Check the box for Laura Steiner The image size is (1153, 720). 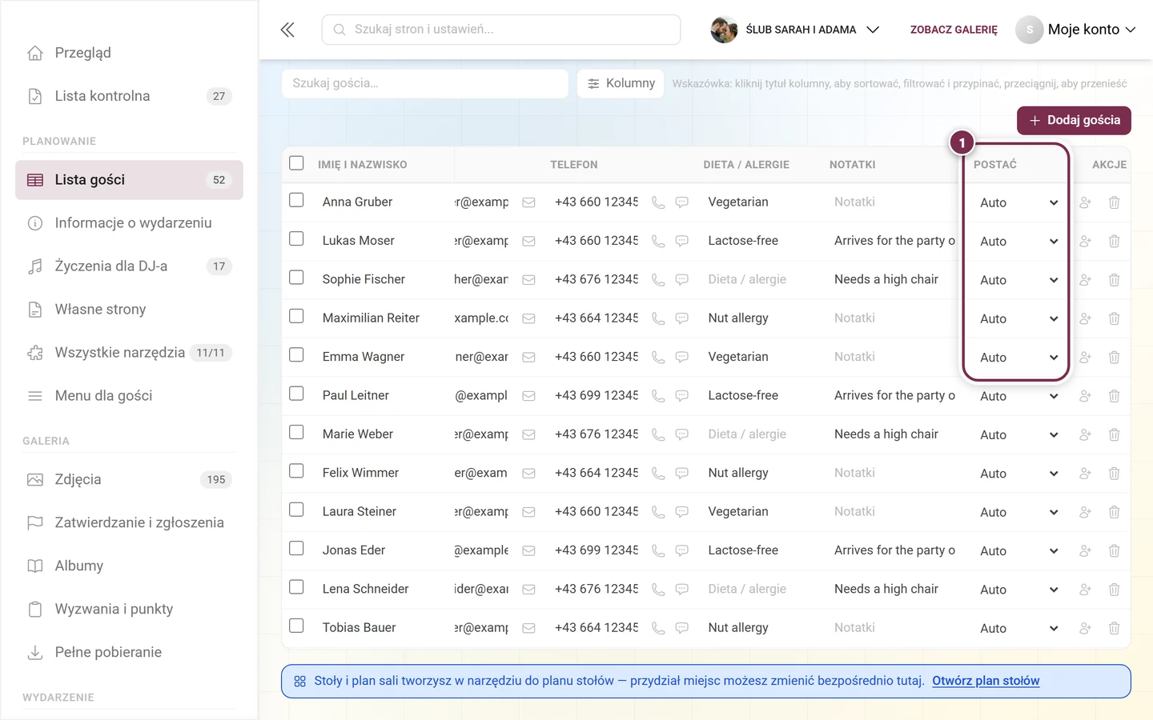tap(296, 510)
